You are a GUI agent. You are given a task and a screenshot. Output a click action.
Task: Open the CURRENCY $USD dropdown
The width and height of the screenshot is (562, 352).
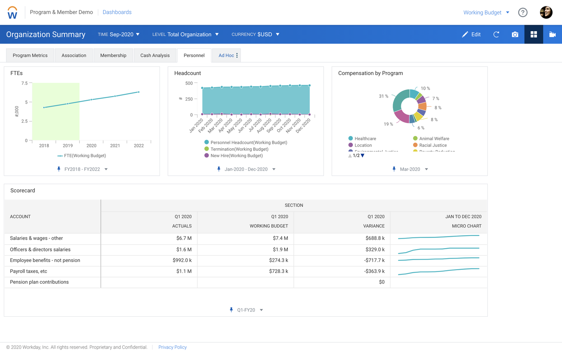click(x=256, y=34)
